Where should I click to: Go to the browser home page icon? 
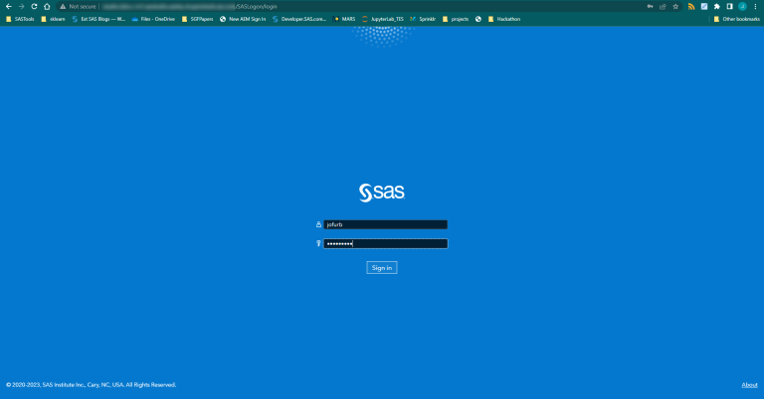pyautogui.click(x=47, y=6)
